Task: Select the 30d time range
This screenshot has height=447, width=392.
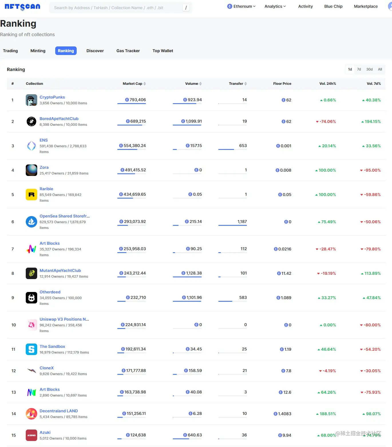Action: click(369, 69)
